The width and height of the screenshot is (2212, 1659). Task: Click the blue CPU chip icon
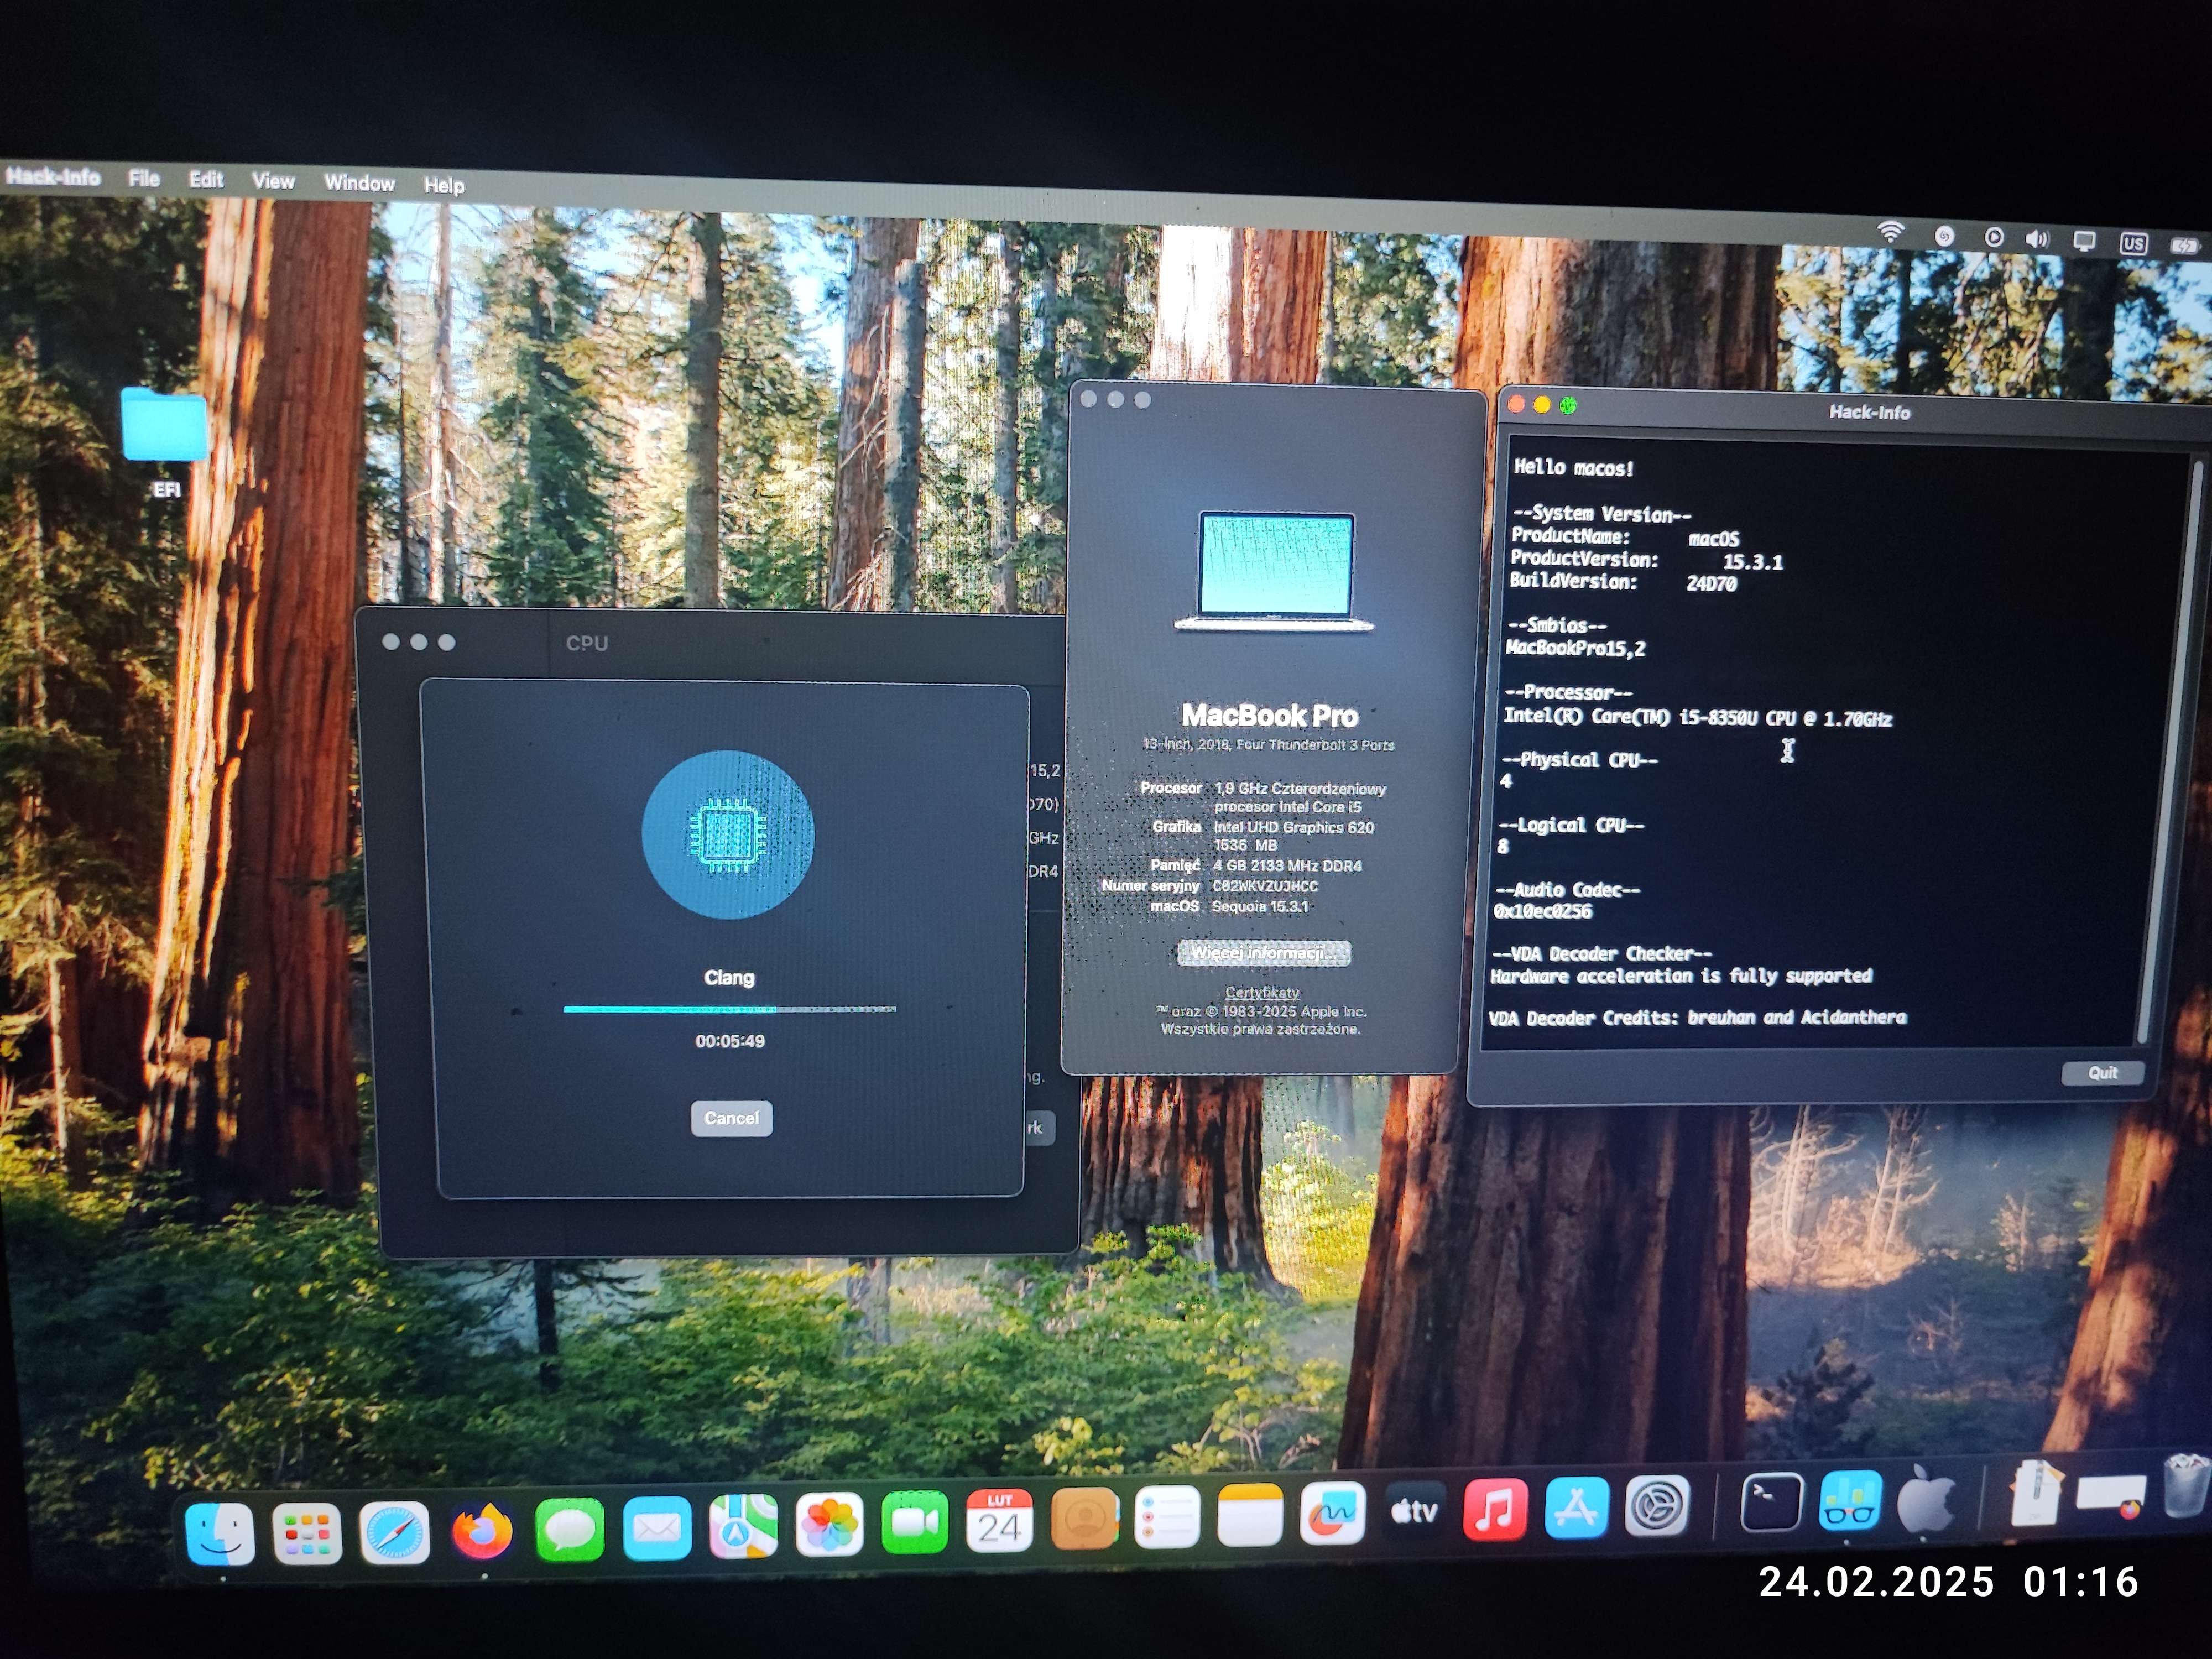728,835
